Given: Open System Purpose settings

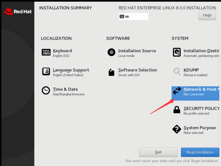Looking at the screenshot, I should [x=200, y=128].
